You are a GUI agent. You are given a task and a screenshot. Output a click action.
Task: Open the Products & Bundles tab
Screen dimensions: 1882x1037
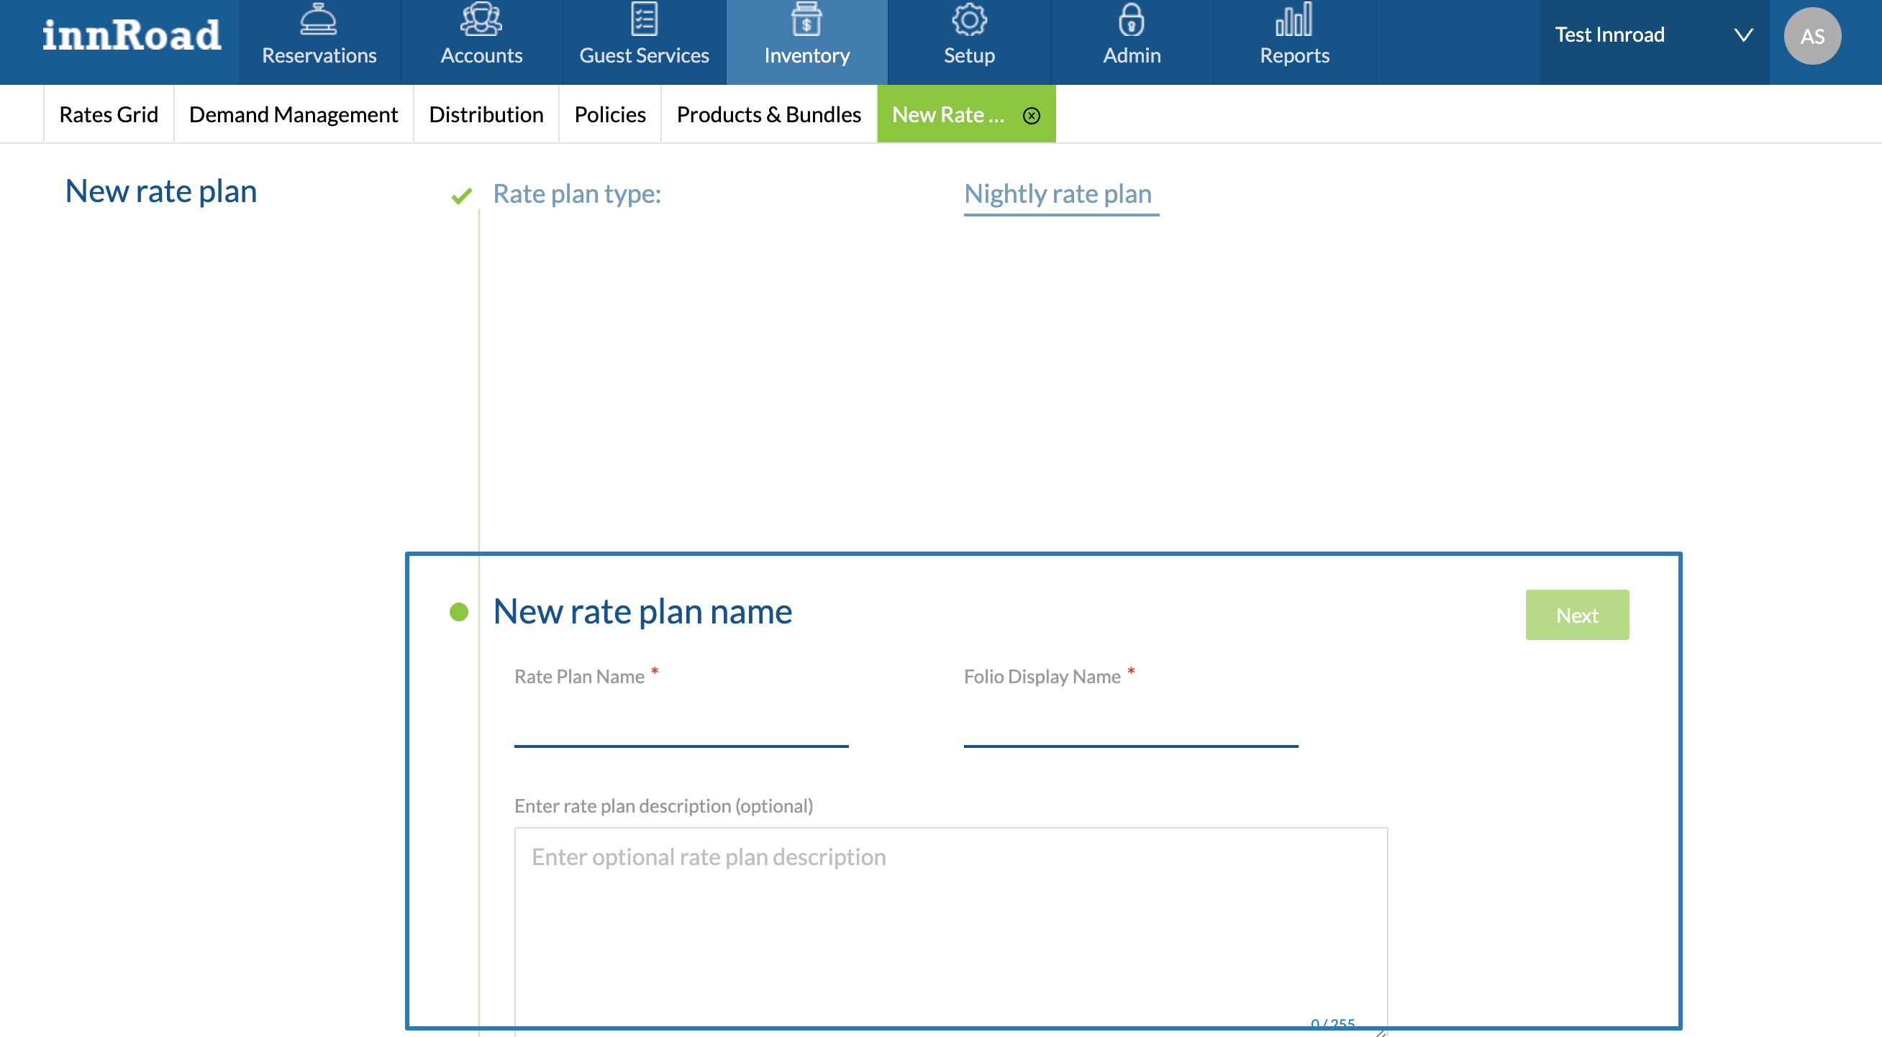[x=768, y=114]
